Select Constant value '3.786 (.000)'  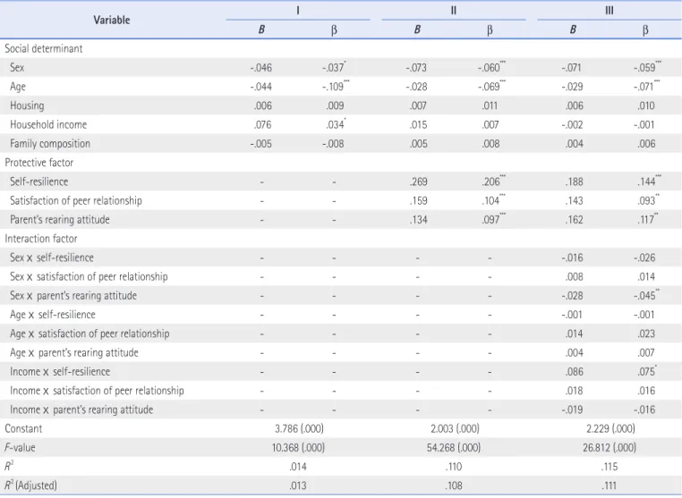pyautogui.click(x=299, y=429)
